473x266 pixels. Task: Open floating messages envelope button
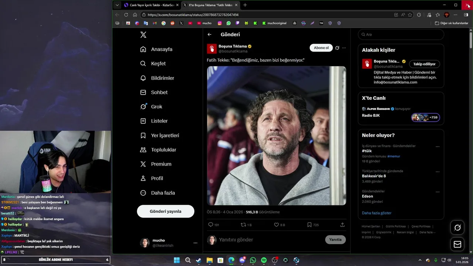pos(457,245)
